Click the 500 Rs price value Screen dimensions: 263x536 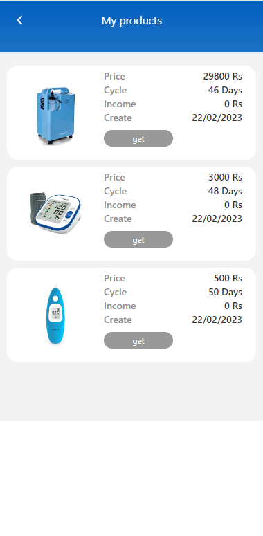228,278
